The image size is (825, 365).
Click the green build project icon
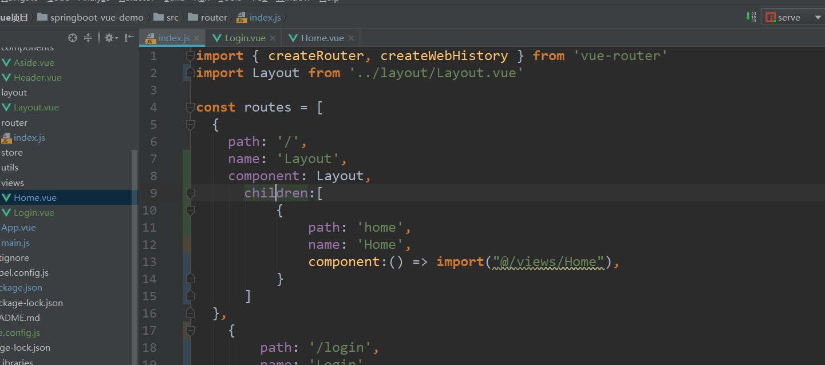751,17
